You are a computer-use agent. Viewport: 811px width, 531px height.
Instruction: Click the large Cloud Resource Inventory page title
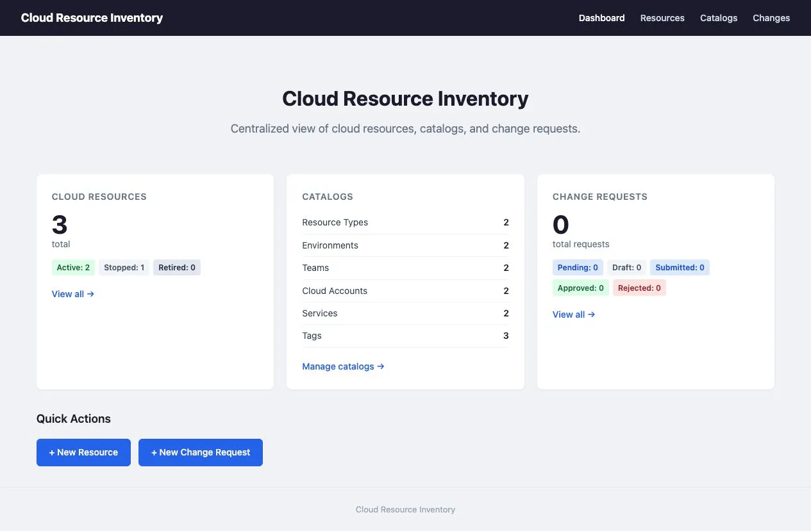click(x=405, y=99)
